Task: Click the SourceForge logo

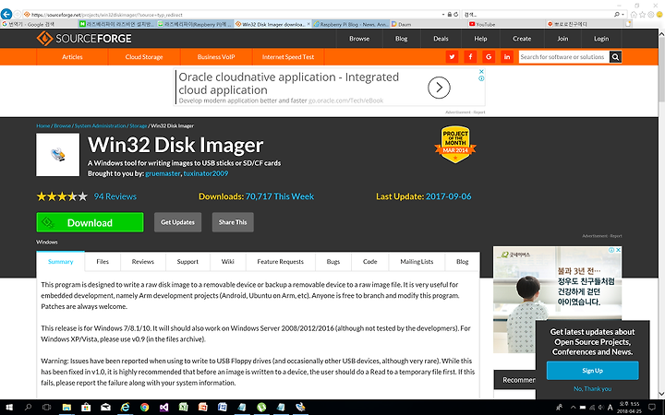Action: click(84, 39)
